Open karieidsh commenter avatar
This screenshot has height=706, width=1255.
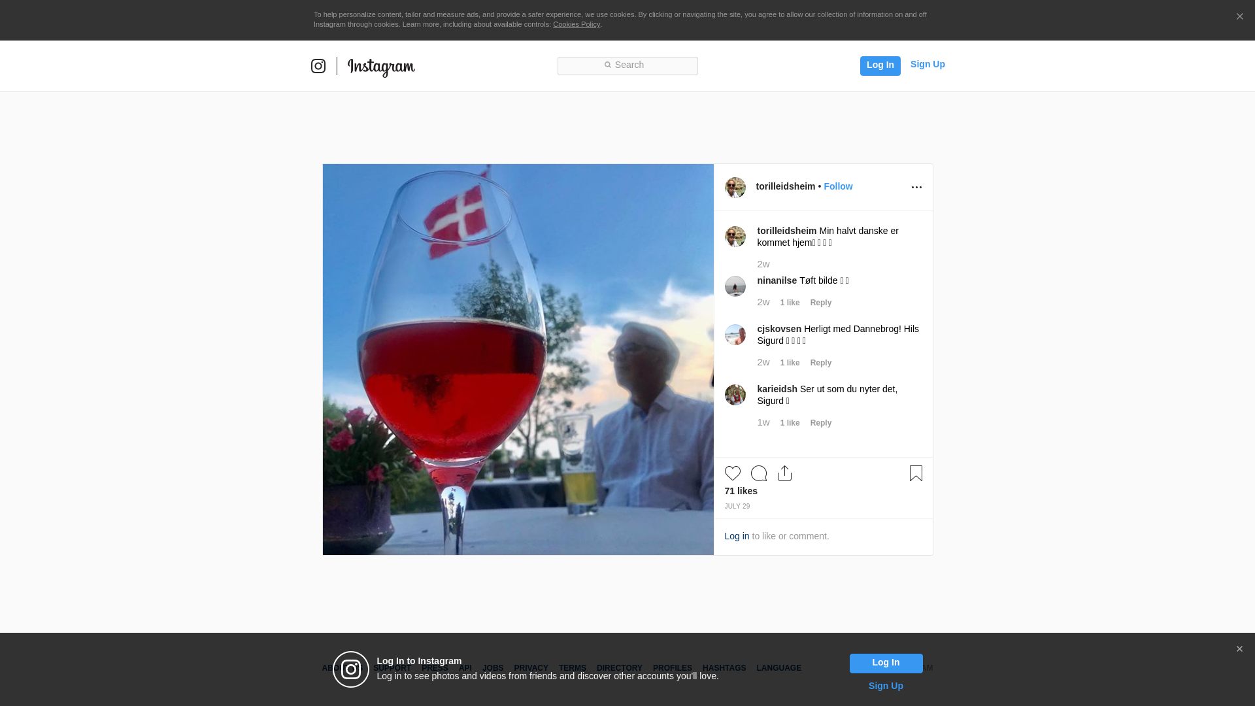735,395
